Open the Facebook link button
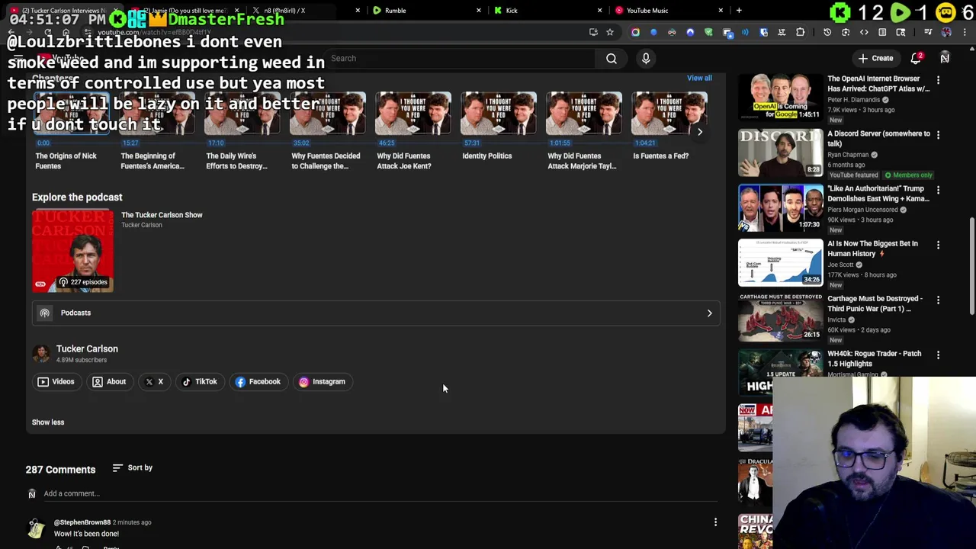Viewport: 976px width, 549px height. pos(258,381)
